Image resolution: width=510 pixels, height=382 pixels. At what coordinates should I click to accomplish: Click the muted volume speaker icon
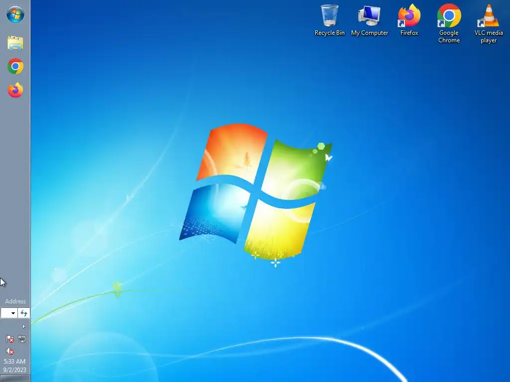tap(10, 351)
